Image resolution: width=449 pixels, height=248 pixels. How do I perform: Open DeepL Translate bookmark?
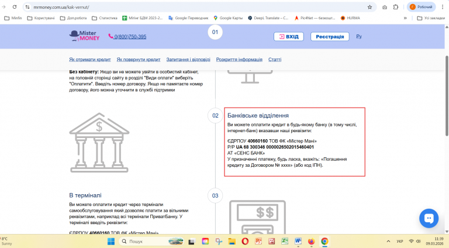(268, 18)
